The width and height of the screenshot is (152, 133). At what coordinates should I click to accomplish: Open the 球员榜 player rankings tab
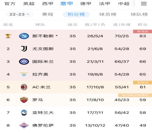click(x=108, y=14)
